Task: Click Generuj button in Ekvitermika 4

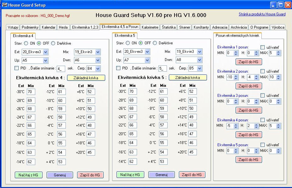Action: [x=60, y=175]
